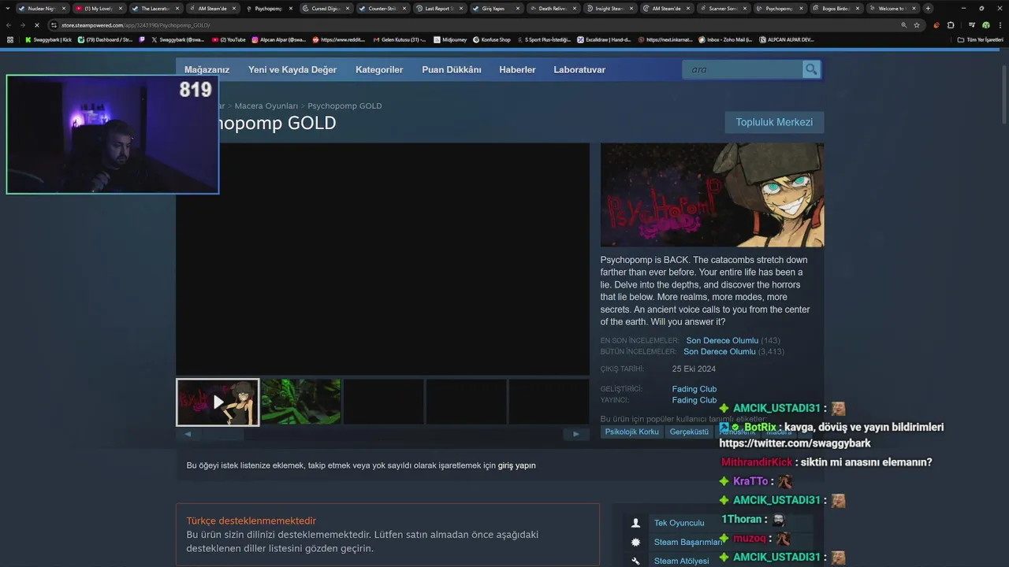1009x567 pixels.
Task: Click the address bar URL
Action: 136,25
